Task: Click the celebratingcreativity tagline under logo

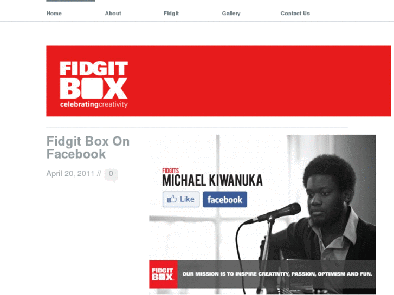Action: point(94,104)
